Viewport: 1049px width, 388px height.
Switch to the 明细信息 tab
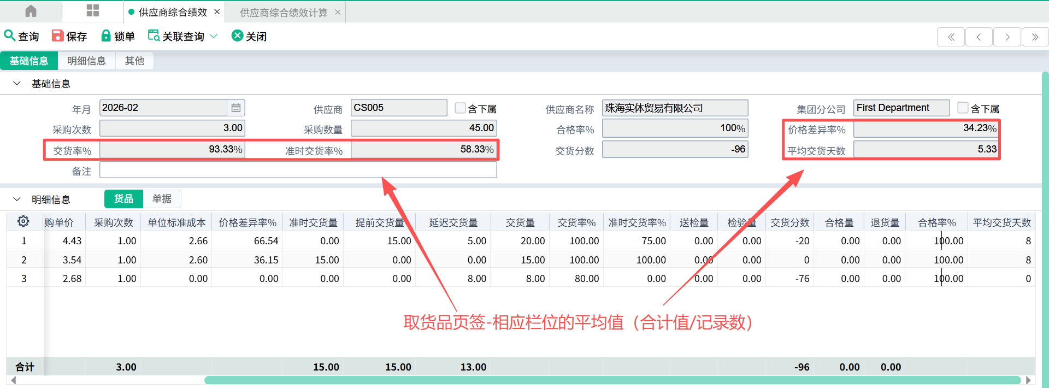tap(86, 61)
